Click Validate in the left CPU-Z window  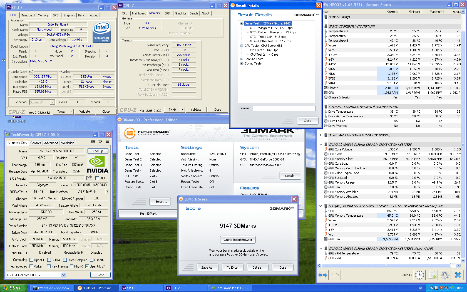pos(85,112)
